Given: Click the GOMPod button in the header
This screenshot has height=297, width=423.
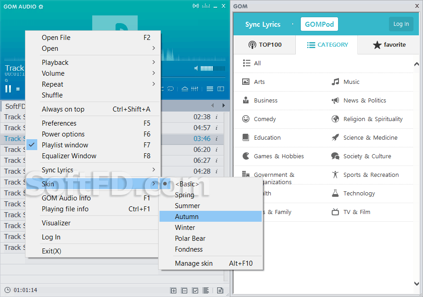Looking at the screenshot, I should pyautogui.click(x=319, y=24).
